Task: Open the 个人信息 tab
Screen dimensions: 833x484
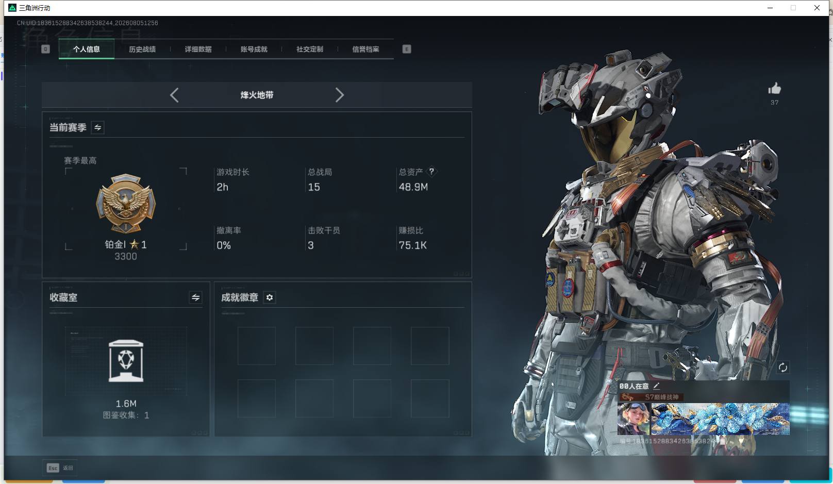Action: 87,49
